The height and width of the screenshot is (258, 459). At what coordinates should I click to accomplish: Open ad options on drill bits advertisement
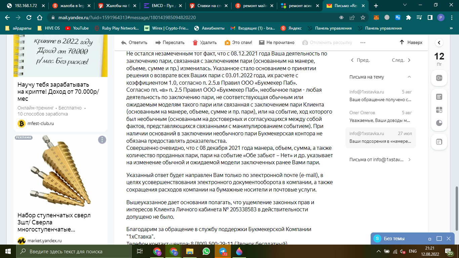coord(102,140)
